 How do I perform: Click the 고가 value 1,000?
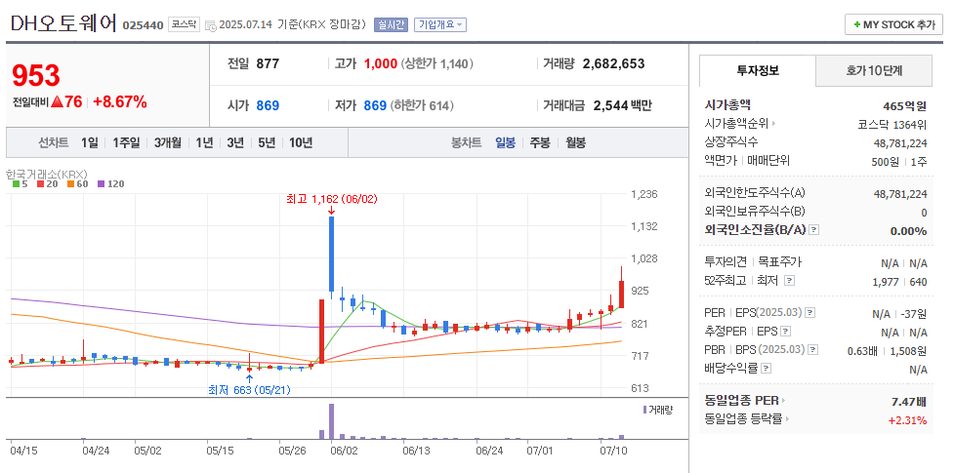click(x=380, y=63)
